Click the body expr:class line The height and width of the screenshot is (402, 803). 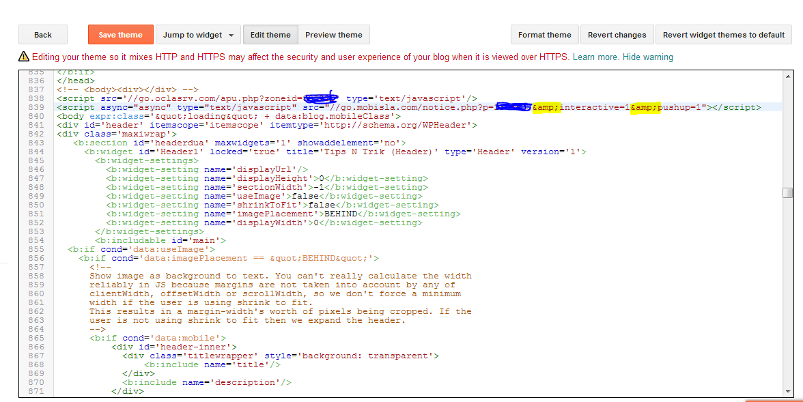(229, 116)
